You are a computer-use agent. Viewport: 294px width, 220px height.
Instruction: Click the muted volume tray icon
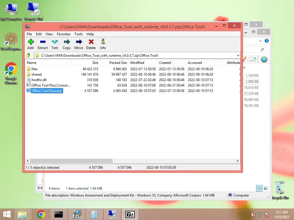253,215
